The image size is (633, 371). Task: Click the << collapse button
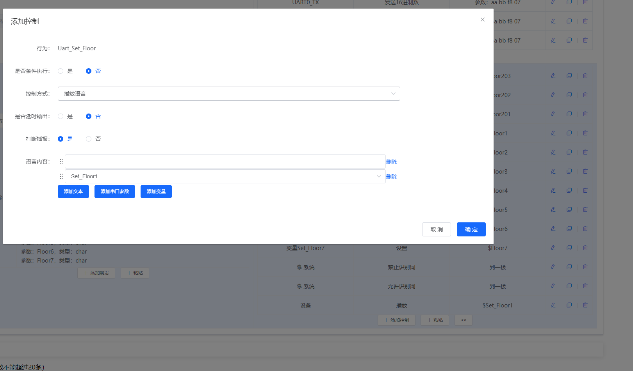click(x=464, y=320)
